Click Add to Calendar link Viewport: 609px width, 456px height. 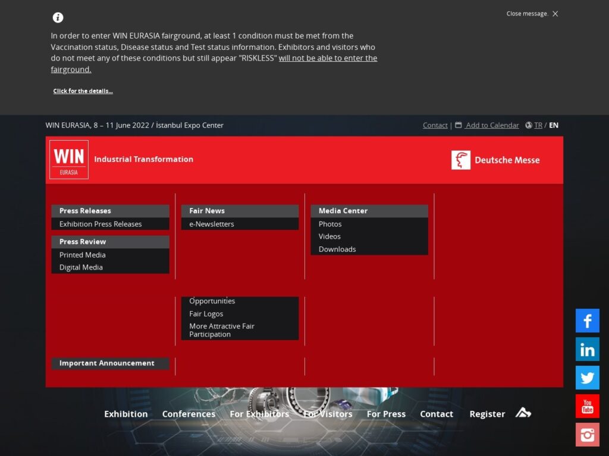[x=492, y=125]
